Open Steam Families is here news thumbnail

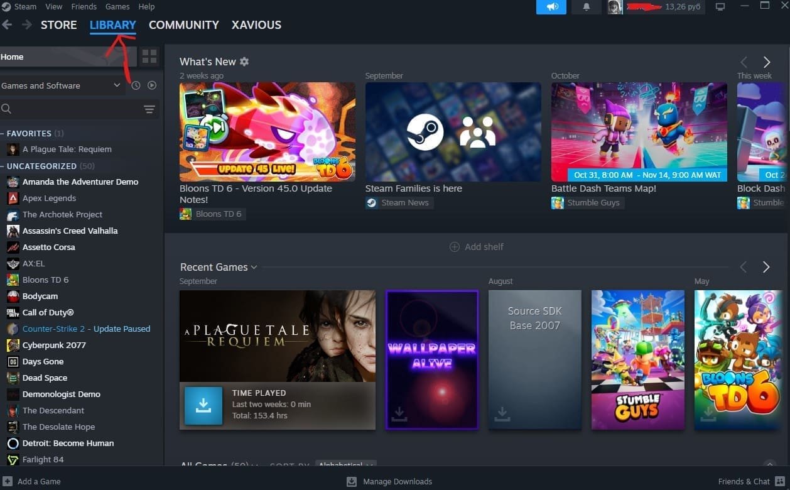[x=453, y=132]
